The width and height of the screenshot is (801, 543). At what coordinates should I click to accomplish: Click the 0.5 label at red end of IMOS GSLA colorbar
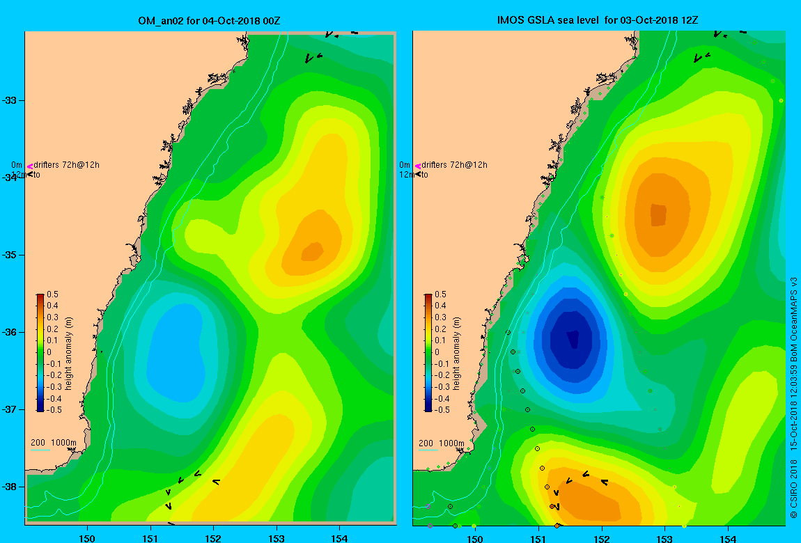(441, 294)
